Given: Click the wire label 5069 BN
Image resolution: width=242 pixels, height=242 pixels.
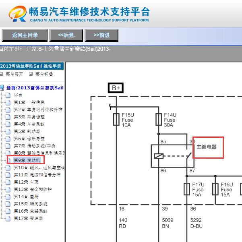Looking at the screenshot, I should pyautogui.click(x=168, y=223).
